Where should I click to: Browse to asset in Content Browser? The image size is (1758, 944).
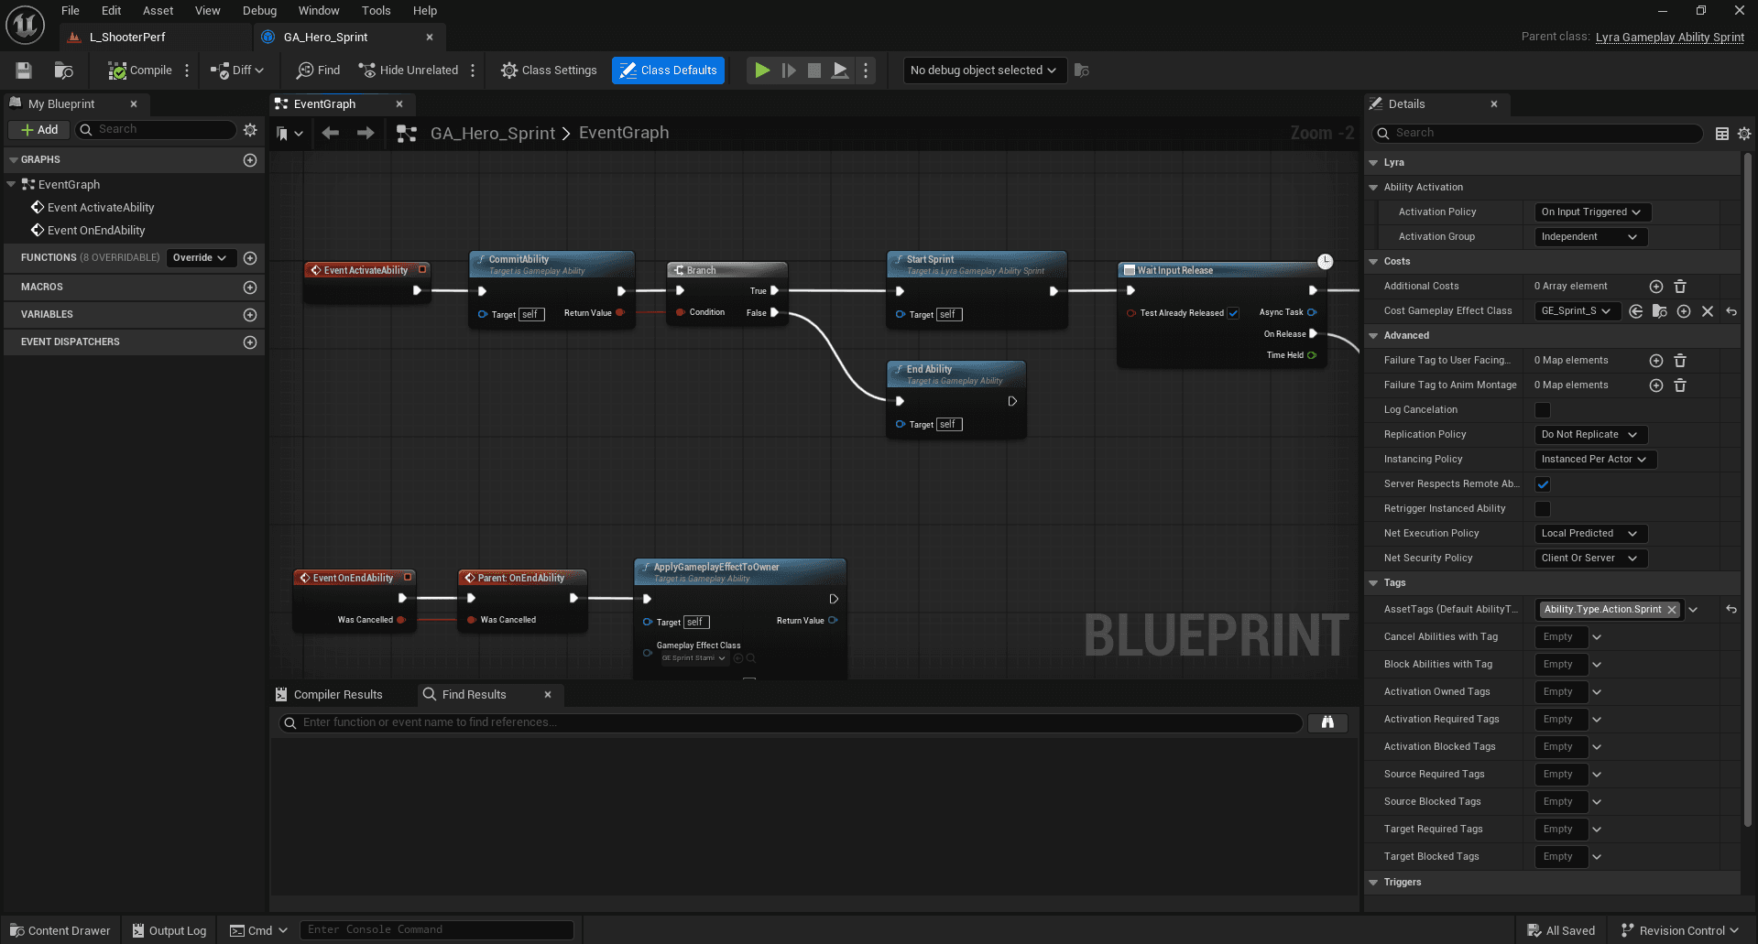click(63, 71)
